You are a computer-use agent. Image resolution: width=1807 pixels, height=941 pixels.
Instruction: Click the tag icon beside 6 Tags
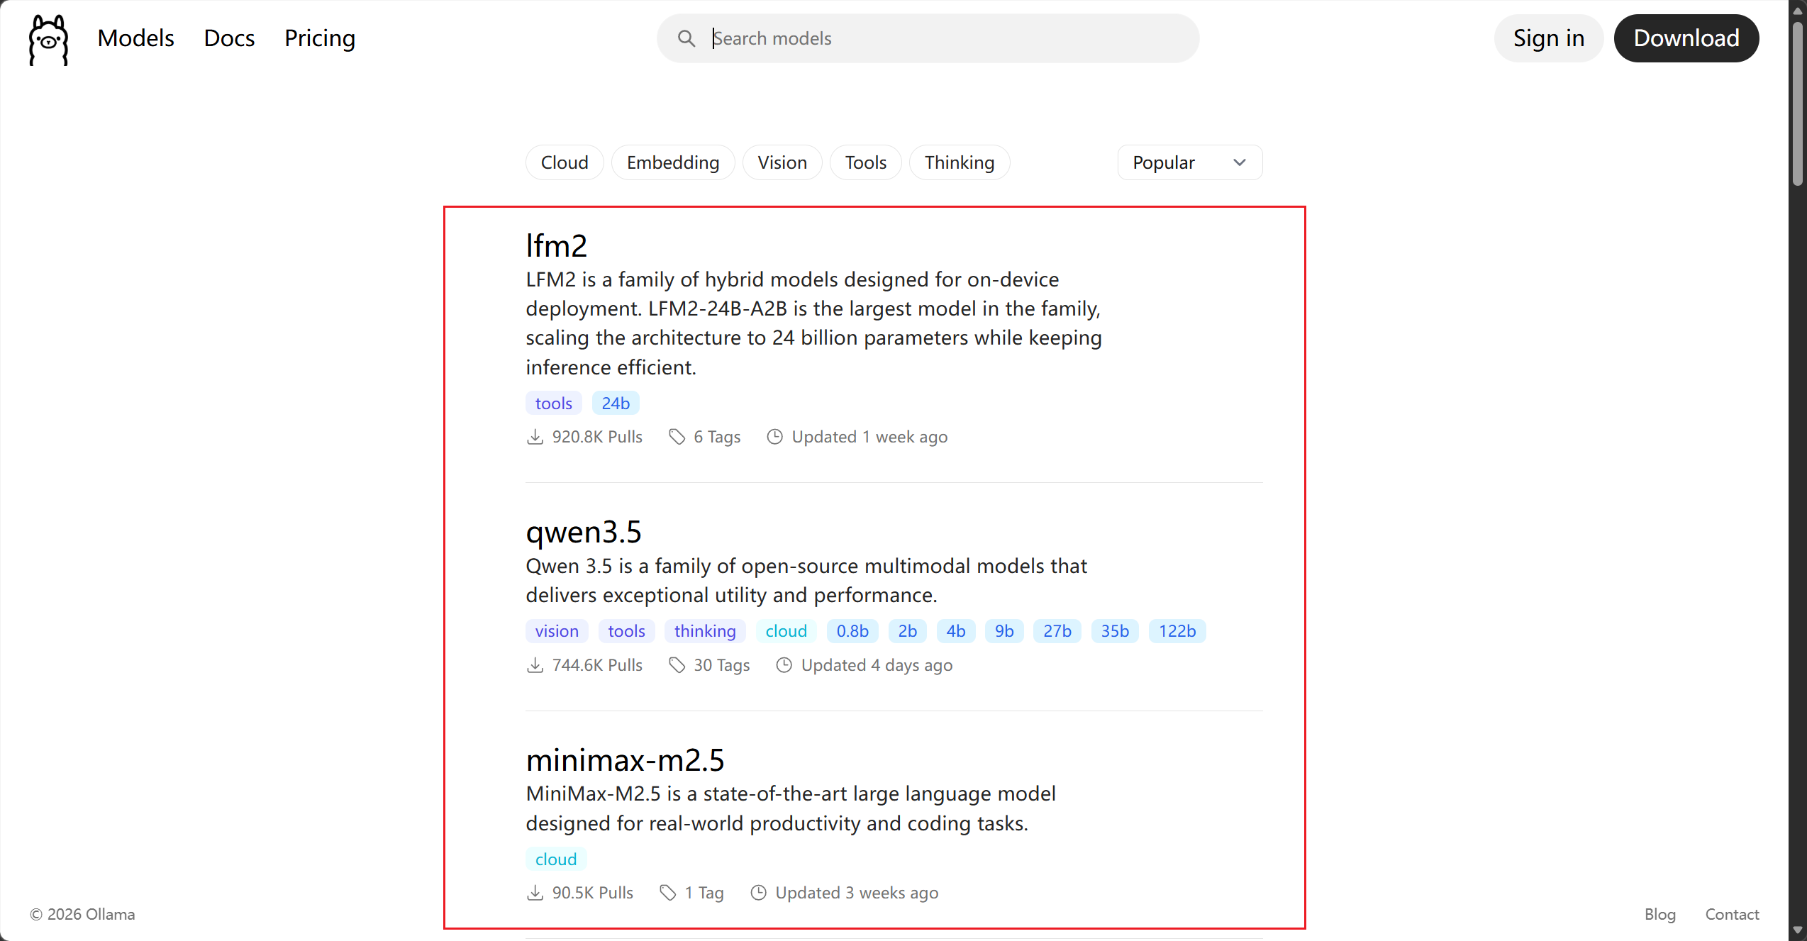(677, 437)
